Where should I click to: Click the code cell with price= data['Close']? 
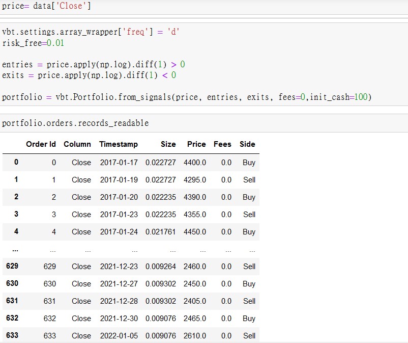tap(204, 7)
